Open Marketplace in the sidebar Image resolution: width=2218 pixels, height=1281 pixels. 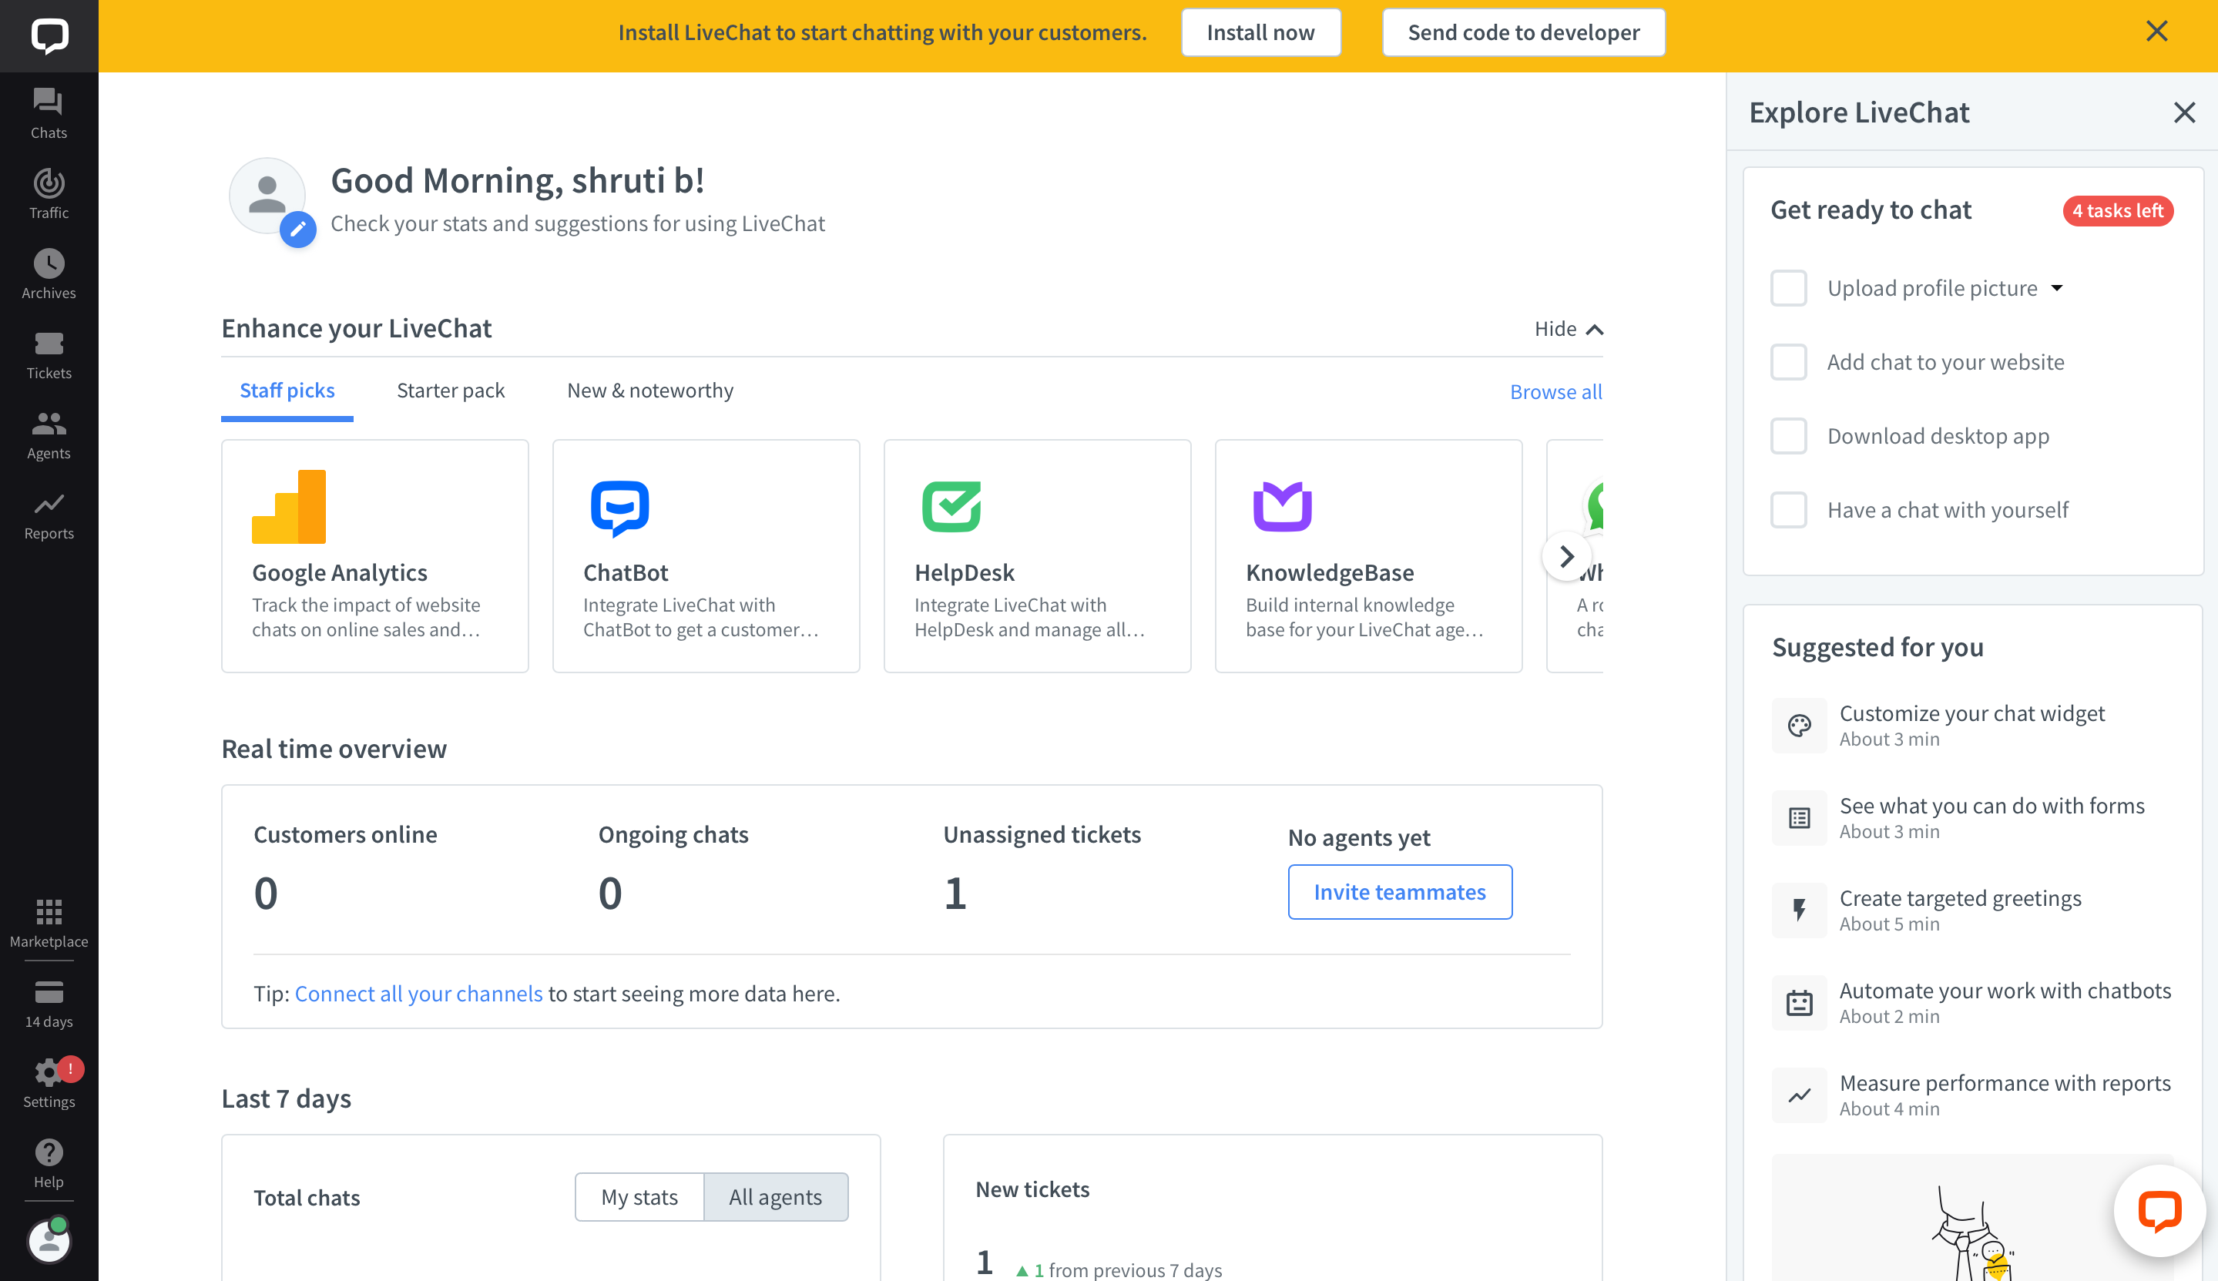(49, 923)
